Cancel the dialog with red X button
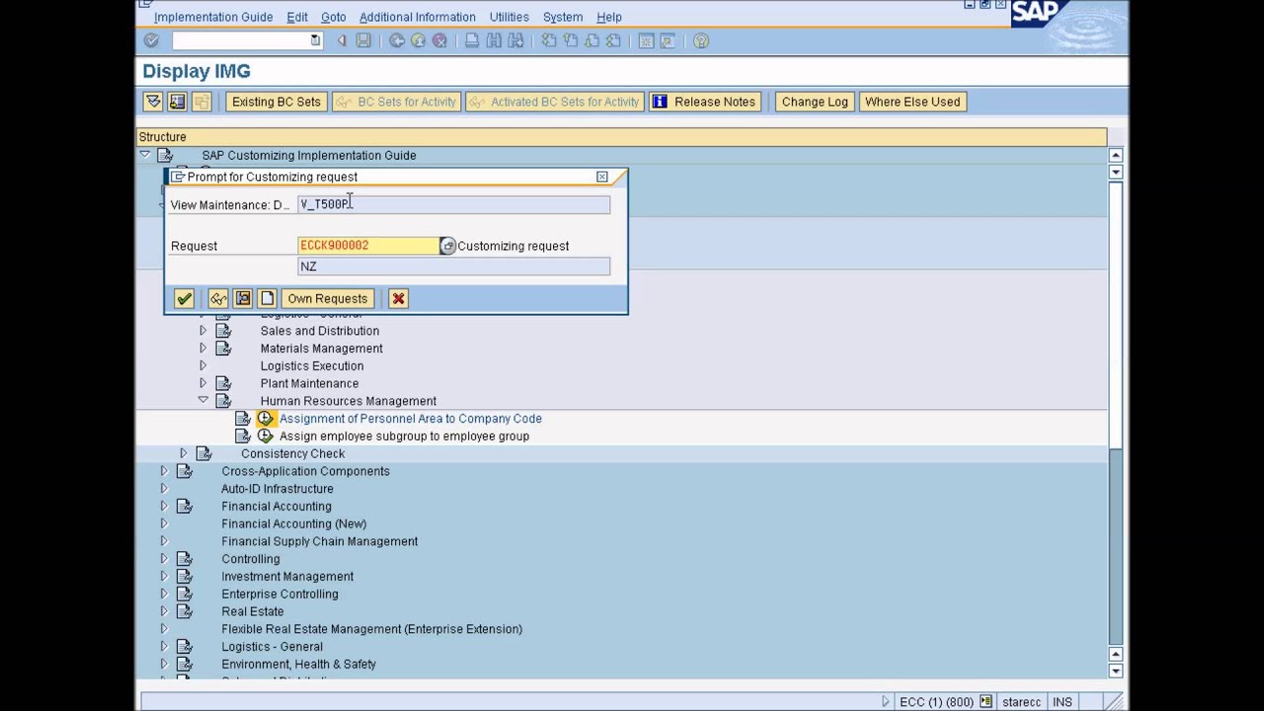 [398, 298]
